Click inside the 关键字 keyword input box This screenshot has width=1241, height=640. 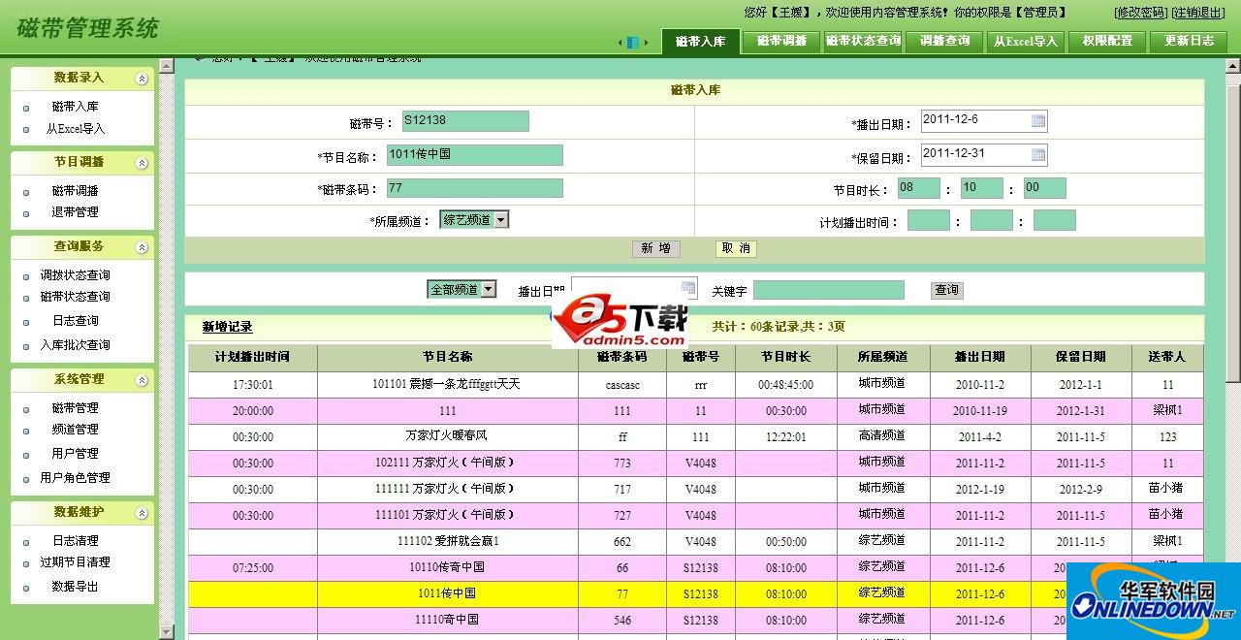click(x=829, y=289)
